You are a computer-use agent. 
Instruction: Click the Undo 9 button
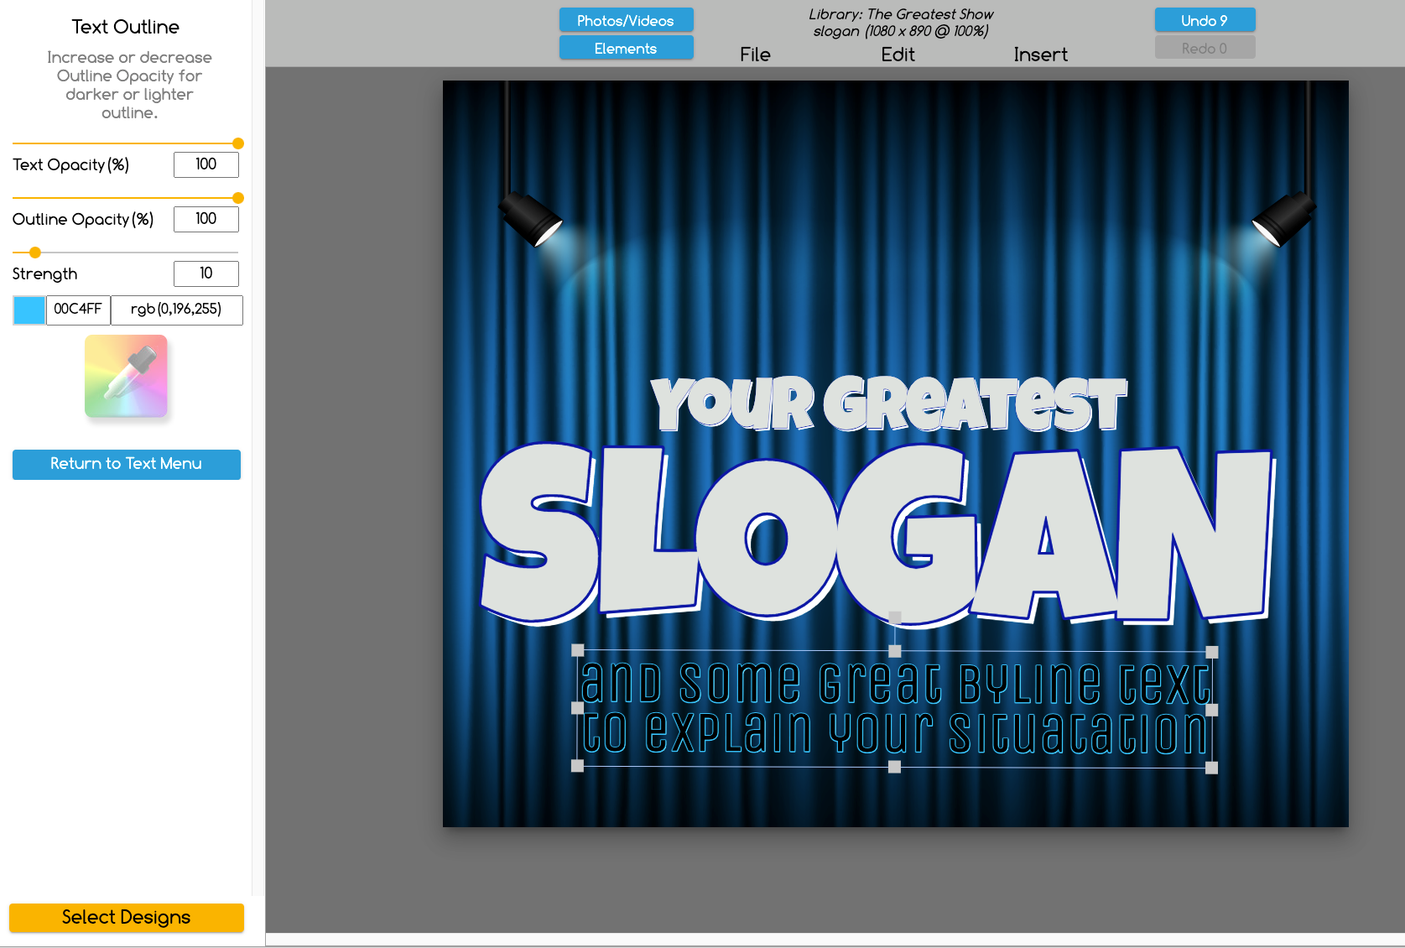coord(1204,20)
